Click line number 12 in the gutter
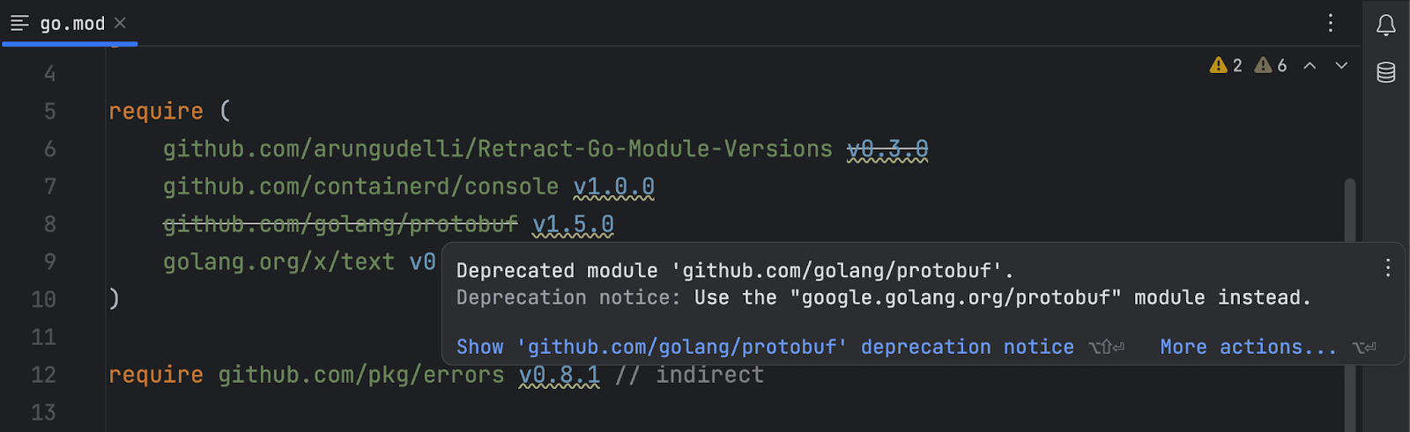 tap(43, 375)
